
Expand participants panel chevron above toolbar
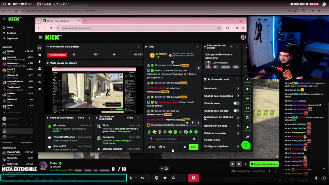(162, 169)
